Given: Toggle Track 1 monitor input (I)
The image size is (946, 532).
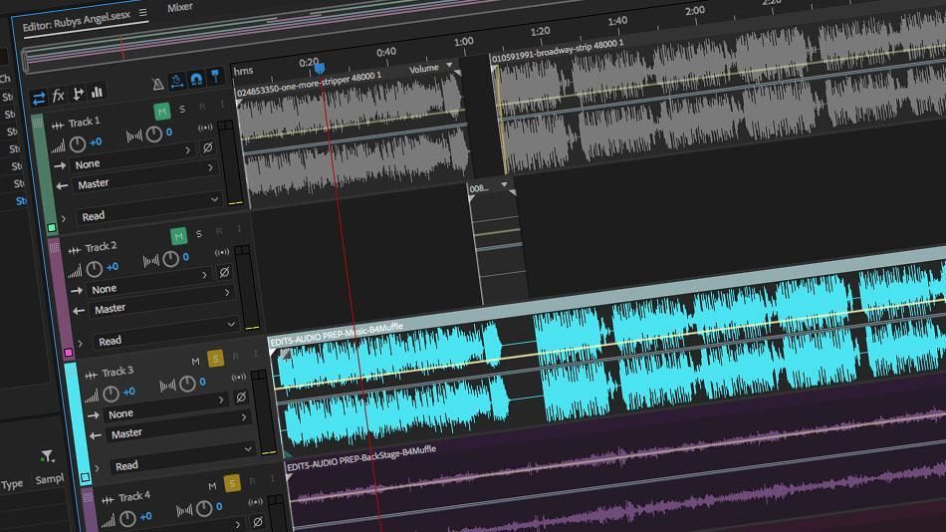Looking at the screenshot, I should 221,104.
